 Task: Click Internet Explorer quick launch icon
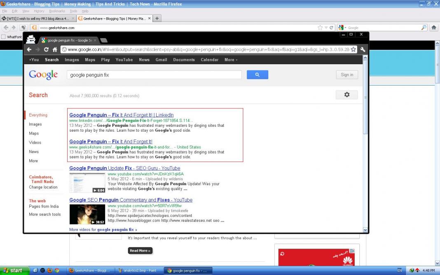point(35,270)
